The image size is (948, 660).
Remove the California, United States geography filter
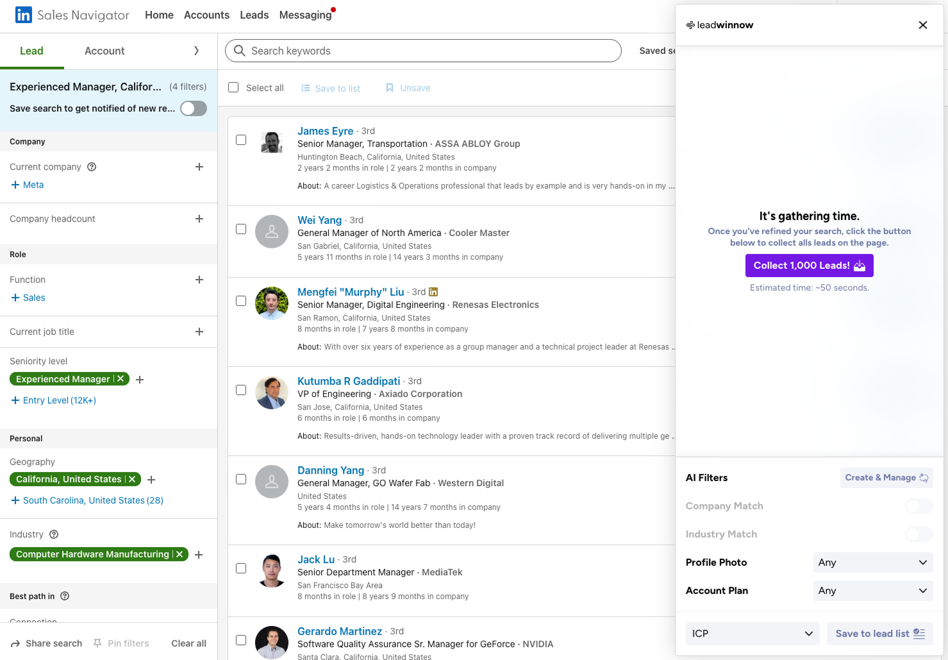pyautogui.click(x=132, y=479)
